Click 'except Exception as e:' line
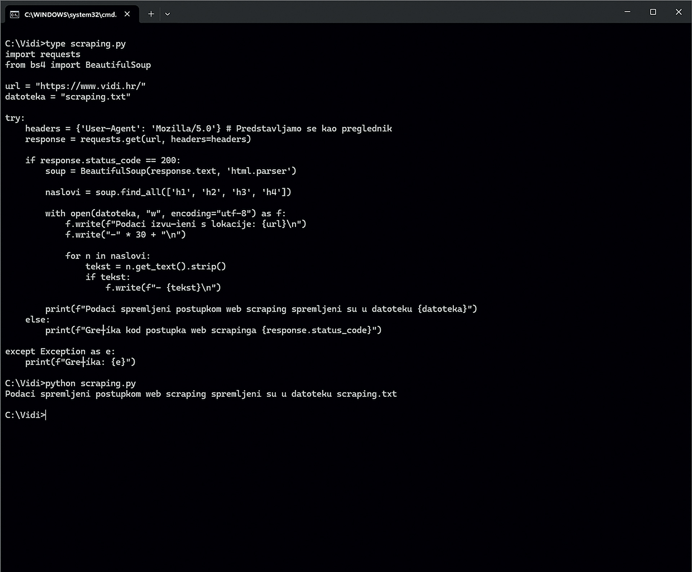The width and height of the screenshot is (692, 572). pyautogui.click(x=60, y=351)
